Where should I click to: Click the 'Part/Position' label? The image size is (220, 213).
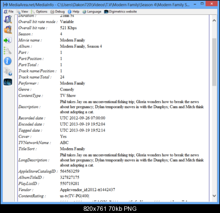point(31,59)
